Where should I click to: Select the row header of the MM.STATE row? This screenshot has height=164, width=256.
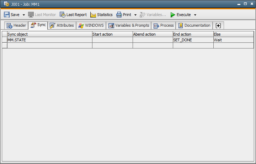[5, 40]
